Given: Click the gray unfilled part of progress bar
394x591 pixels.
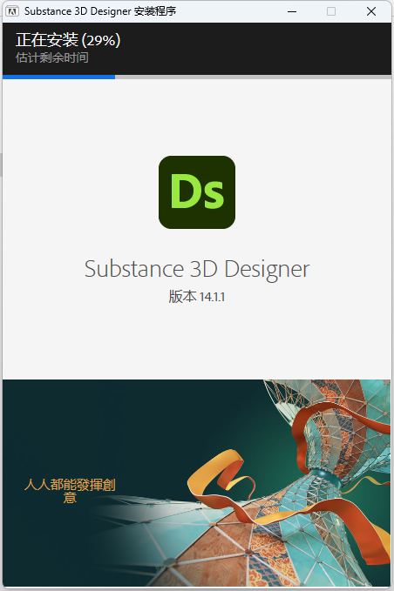Looking at the screenshot, I should [x=253, y=77].
